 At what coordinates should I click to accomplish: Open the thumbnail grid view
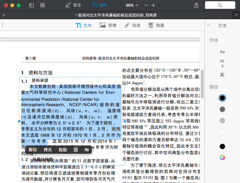coord(42,5)
